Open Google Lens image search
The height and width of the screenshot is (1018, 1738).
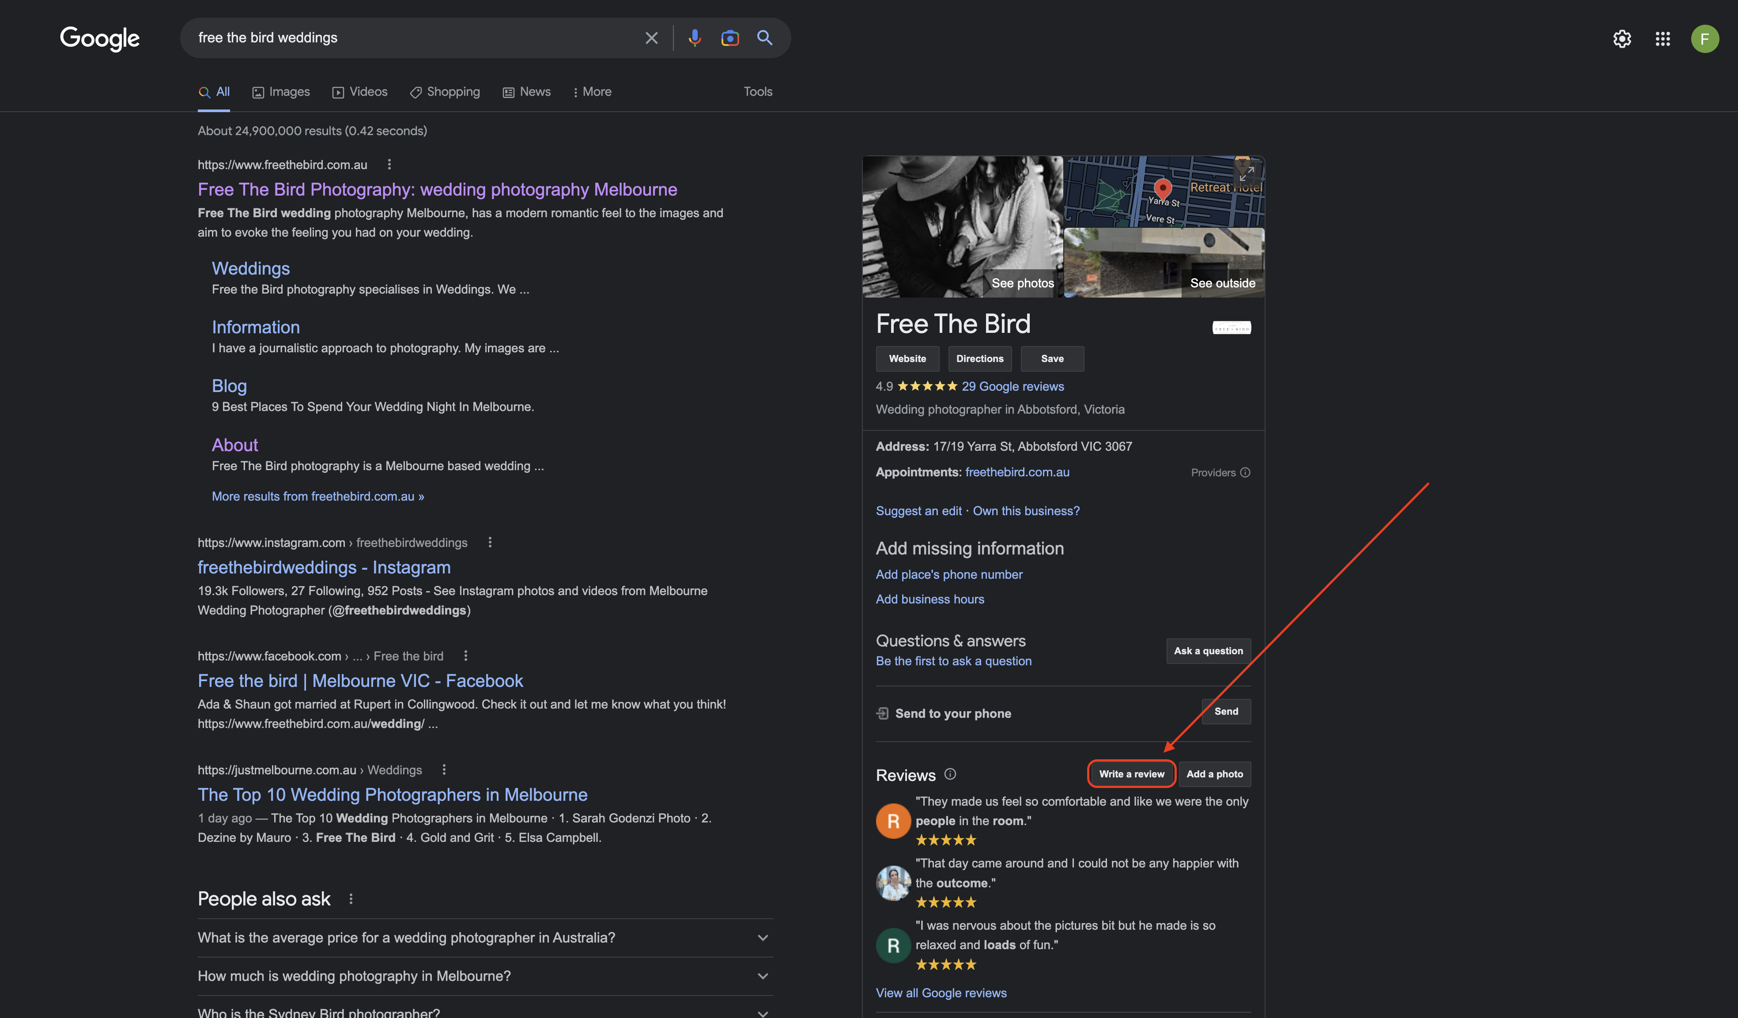(729, 38)
